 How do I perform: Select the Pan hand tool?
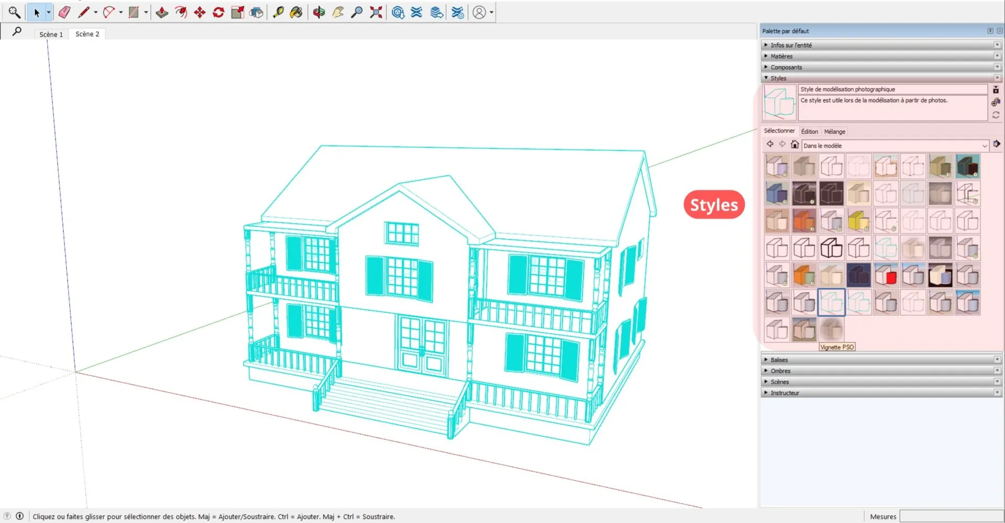point(338,12)
